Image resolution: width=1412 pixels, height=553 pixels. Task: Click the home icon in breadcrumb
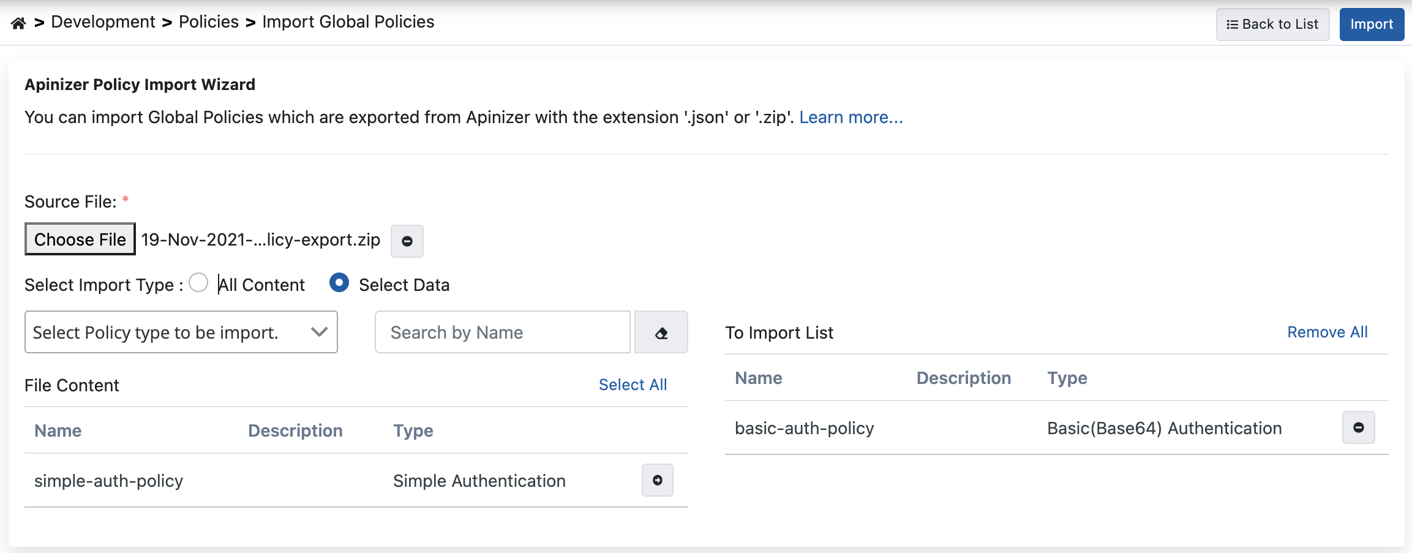pyautogui.click(x=18, y=23)
